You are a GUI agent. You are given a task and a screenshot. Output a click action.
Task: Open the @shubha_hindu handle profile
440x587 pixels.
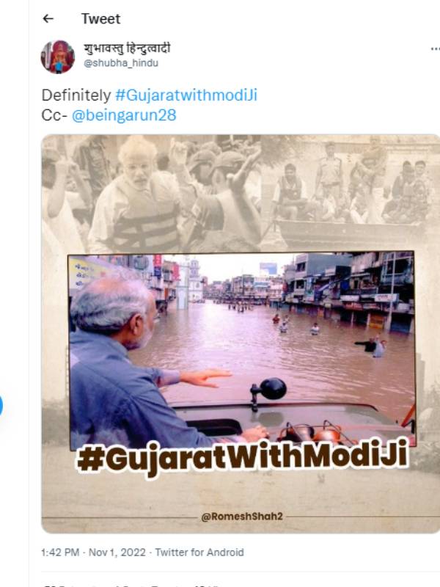coord(121,63)
